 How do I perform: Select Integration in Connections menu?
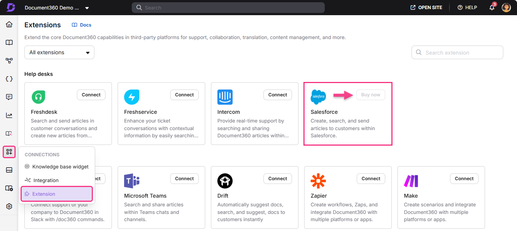(x=57, y=180)
